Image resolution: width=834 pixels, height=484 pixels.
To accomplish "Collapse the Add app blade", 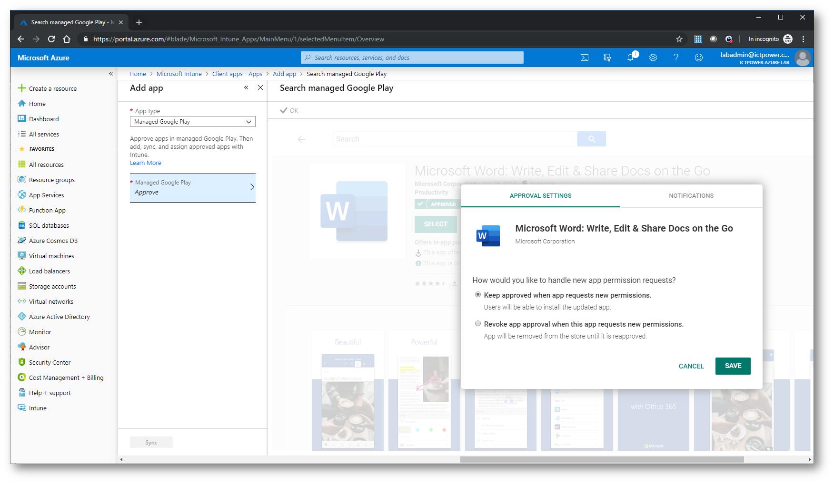I will click(x=246, y=87).
